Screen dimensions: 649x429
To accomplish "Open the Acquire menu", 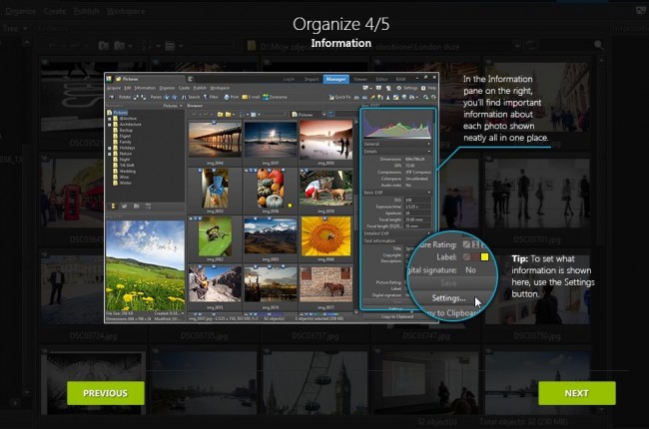I will [114, 88].
